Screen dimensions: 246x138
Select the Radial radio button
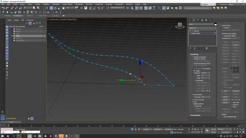(194, 71)
